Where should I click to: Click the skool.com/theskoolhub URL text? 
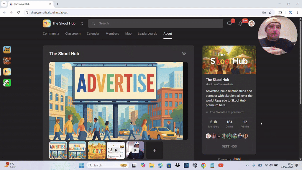(219, 84)
